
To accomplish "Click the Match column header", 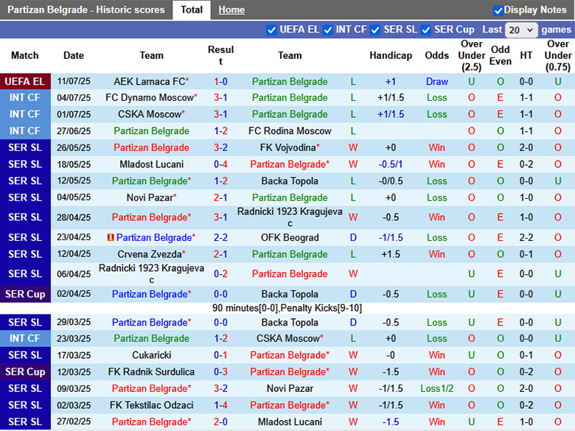I will [24, 55].
